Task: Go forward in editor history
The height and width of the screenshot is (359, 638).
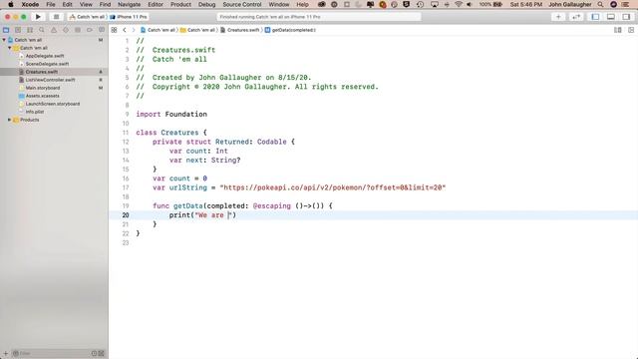Action: (133, 30)
